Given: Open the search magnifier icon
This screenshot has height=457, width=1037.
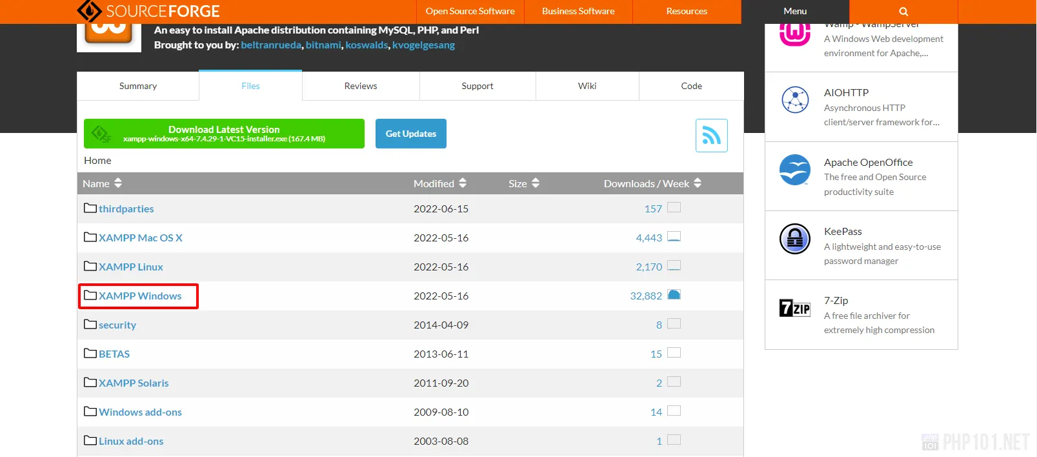Looking at the screenshot, I should pos(903,12).
